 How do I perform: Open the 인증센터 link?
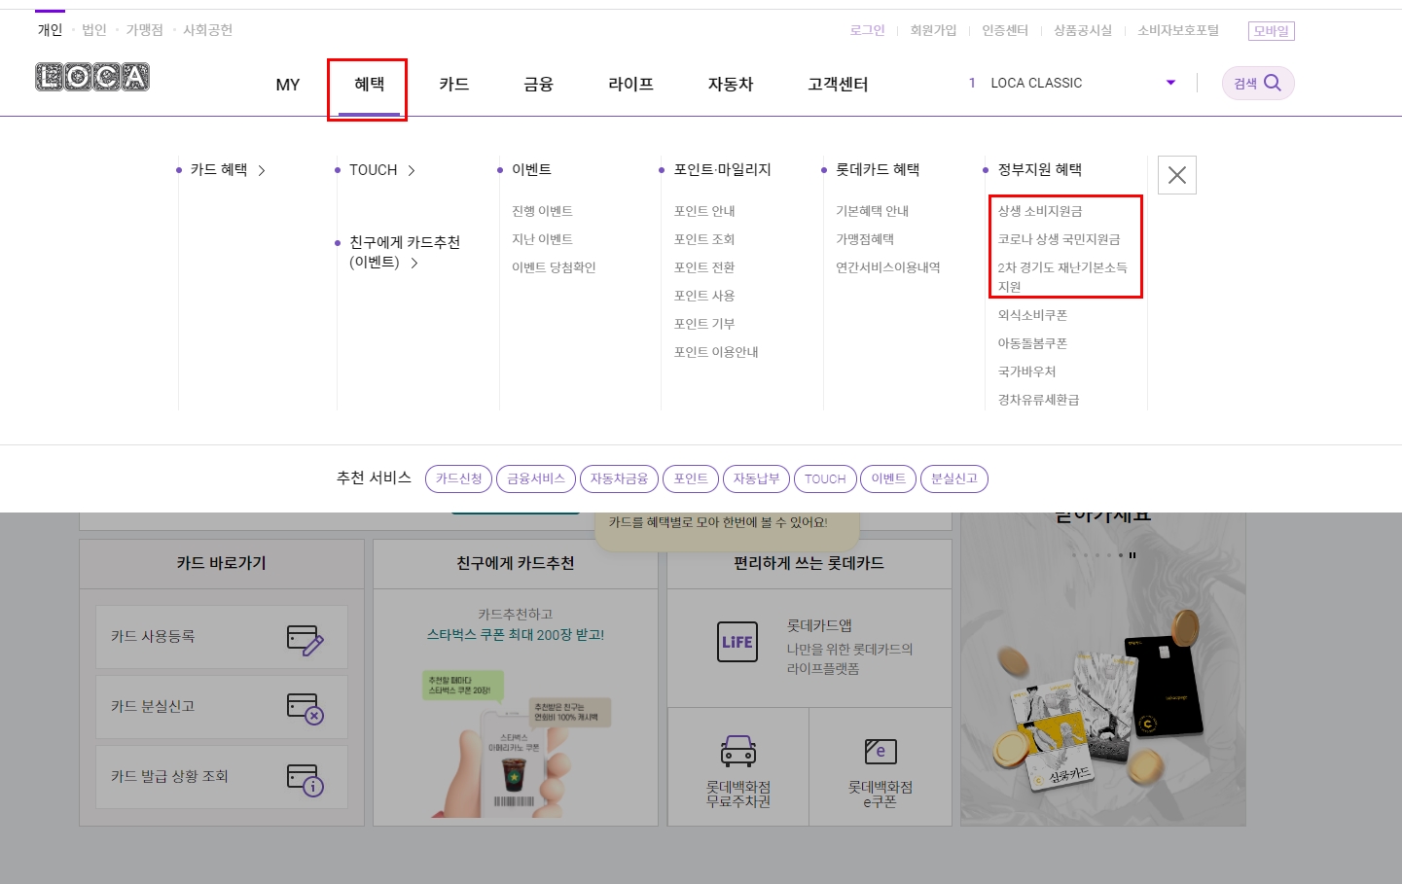point(1005,30)
